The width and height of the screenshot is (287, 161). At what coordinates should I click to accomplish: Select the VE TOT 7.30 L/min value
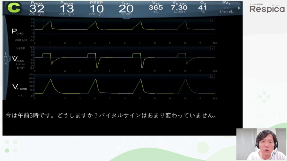tap(179, 7)
